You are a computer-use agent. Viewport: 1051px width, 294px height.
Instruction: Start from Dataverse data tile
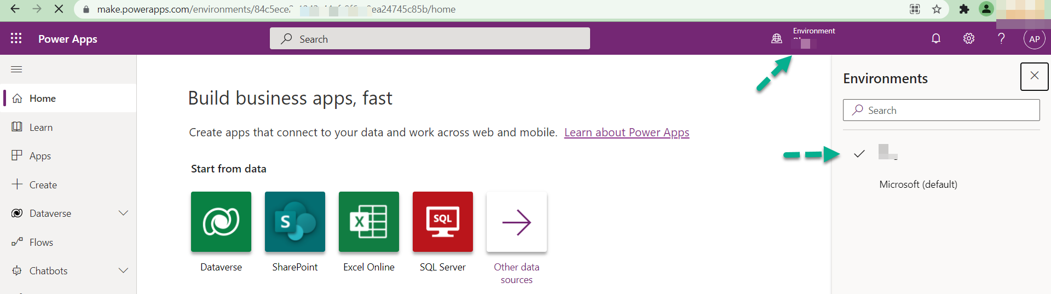point(221,222)
